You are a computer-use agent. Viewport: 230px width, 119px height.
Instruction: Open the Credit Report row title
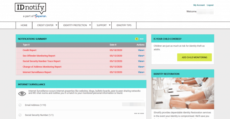click(x=30, y=50)
